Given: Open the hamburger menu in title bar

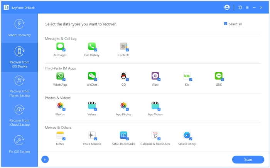Looking at the screenshot, I should 247,7.
